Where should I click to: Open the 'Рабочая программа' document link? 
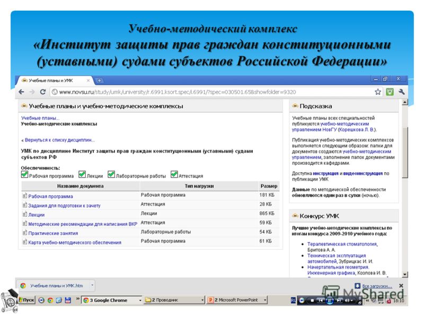point(50,196)
